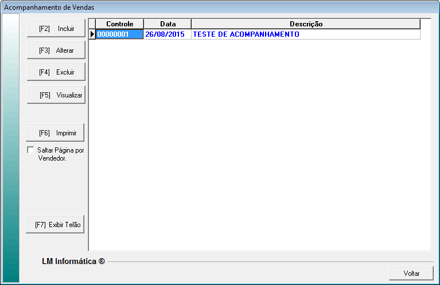This screenshot has width=440, height=285.
Task: Click the Controle column header
Action: coord(119,24)
